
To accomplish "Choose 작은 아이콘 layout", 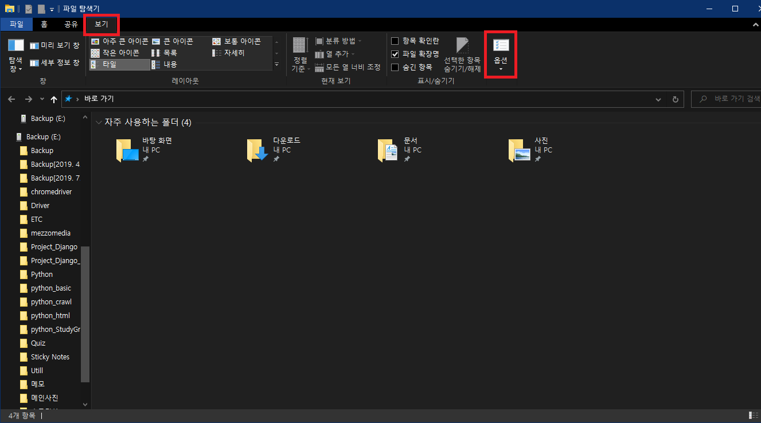I will [115, 53].
